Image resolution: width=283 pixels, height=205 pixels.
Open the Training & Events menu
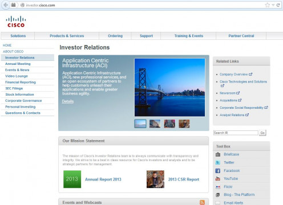189,36
